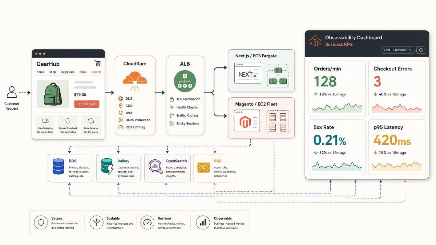Click the DNS globe icon

[x=121, y=99]
